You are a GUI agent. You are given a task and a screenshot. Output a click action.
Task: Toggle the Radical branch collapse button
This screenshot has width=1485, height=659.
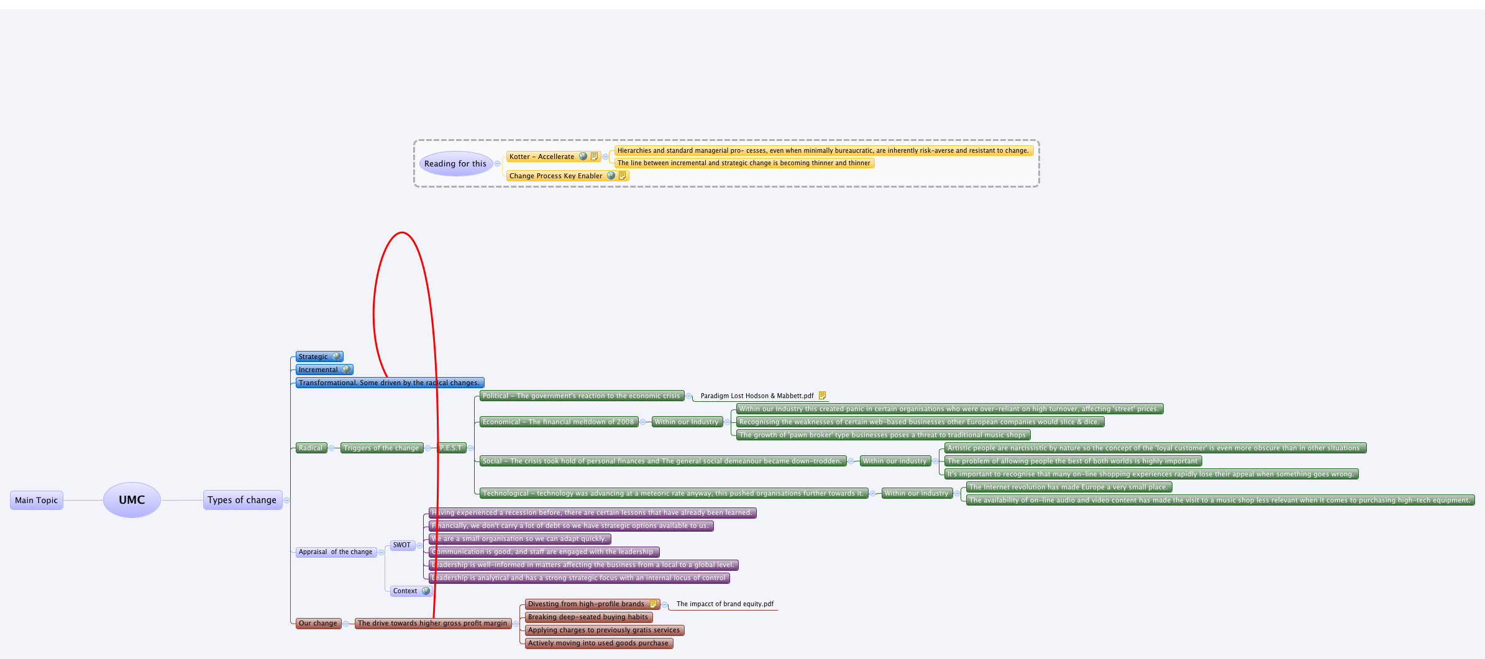pyautogui.click(x=331, y=448)
